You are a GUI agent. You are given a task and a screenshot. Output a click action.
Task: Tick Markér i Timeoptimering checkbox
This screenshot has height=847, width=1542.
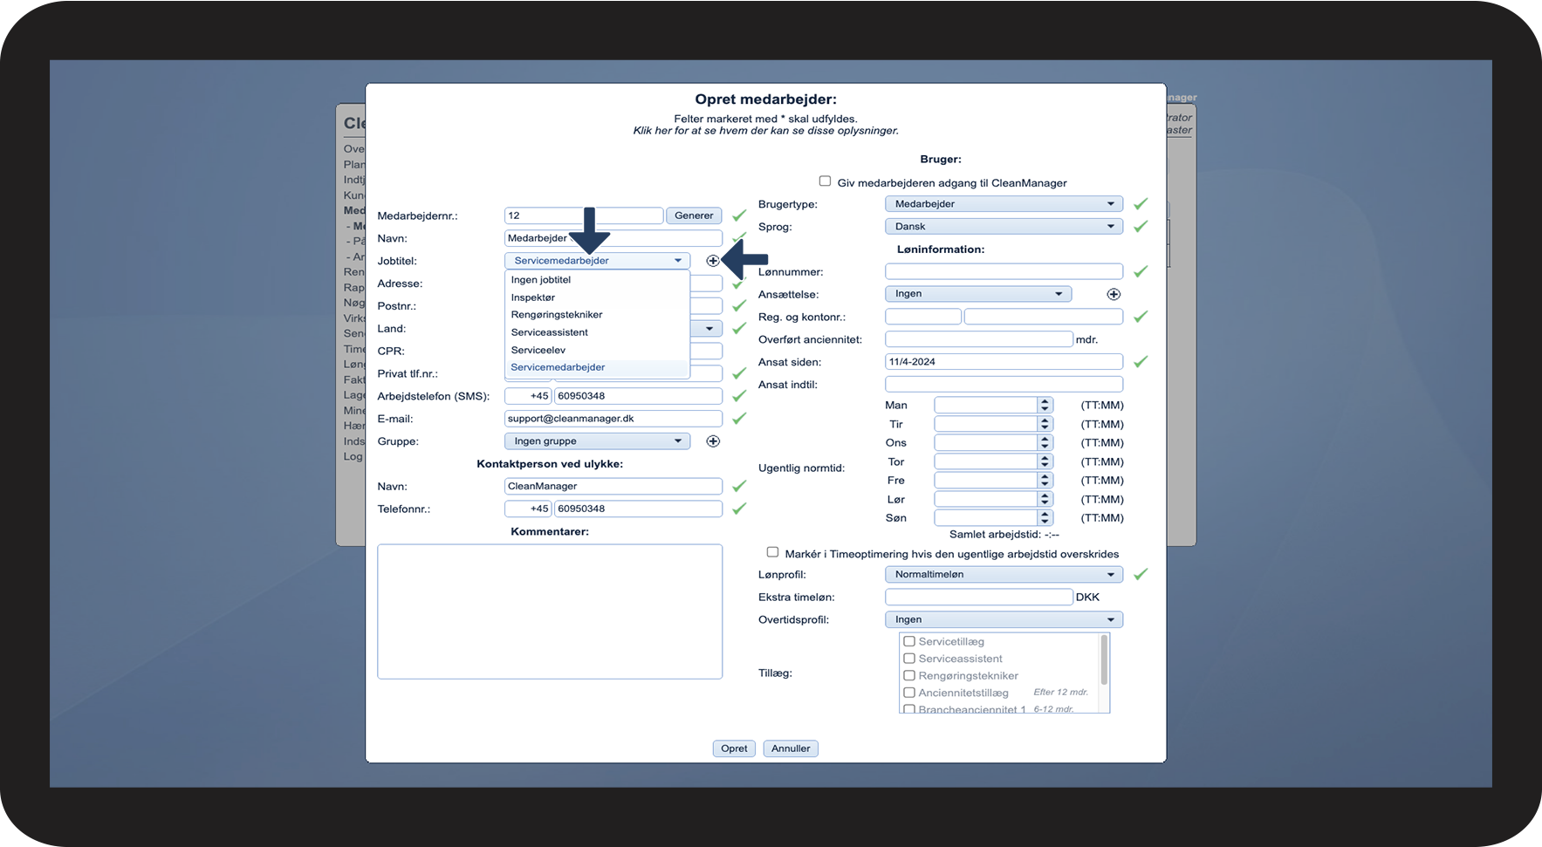pos(772,552)
